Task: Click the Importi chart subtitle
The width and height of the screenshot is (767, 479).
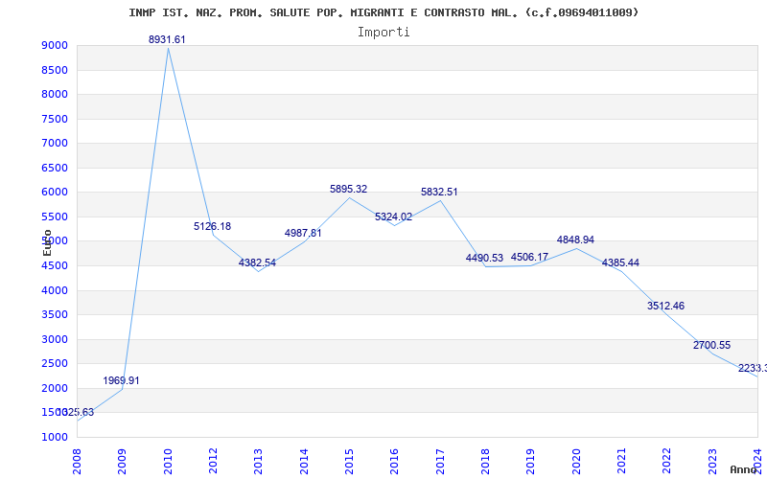Action: coord(383,32)
